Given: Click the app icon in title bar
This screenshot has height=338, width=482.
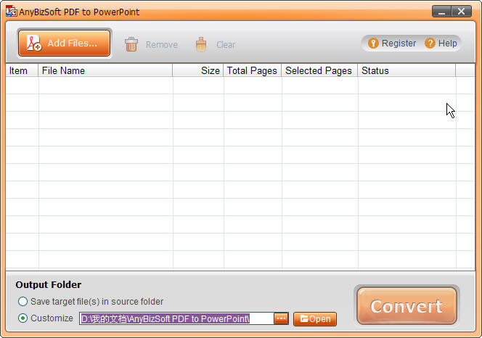Looking at the screenshot, I should [11, 12].
